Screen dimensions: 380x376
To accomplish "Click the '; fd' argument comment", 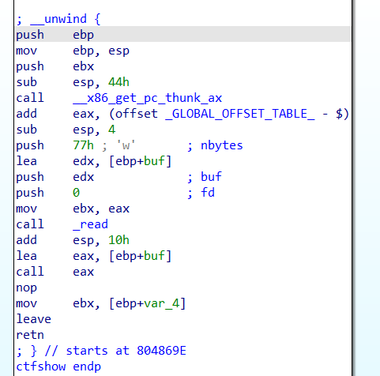I will pyautogui.click(x=201, y=193).
